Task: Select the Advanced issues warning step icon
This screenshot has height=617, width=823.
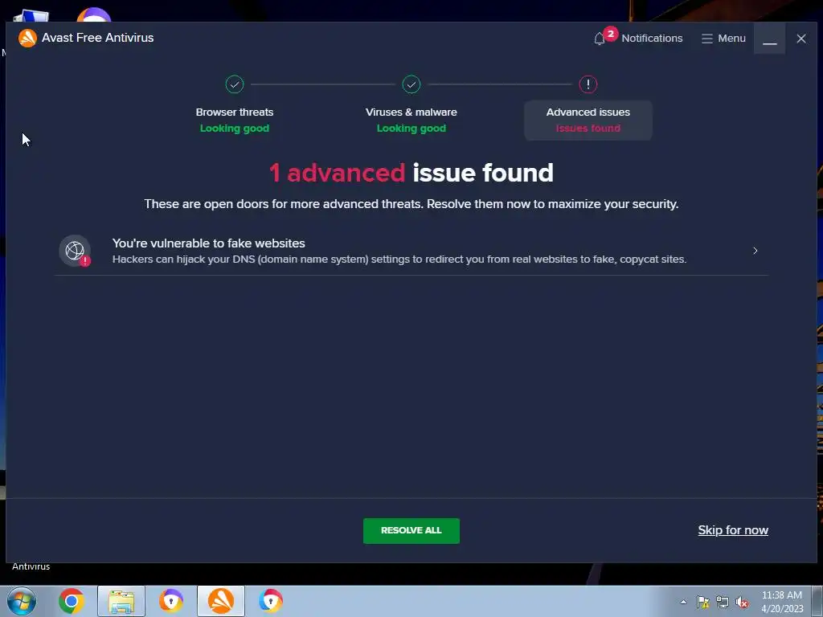Action: click(588, 84)
